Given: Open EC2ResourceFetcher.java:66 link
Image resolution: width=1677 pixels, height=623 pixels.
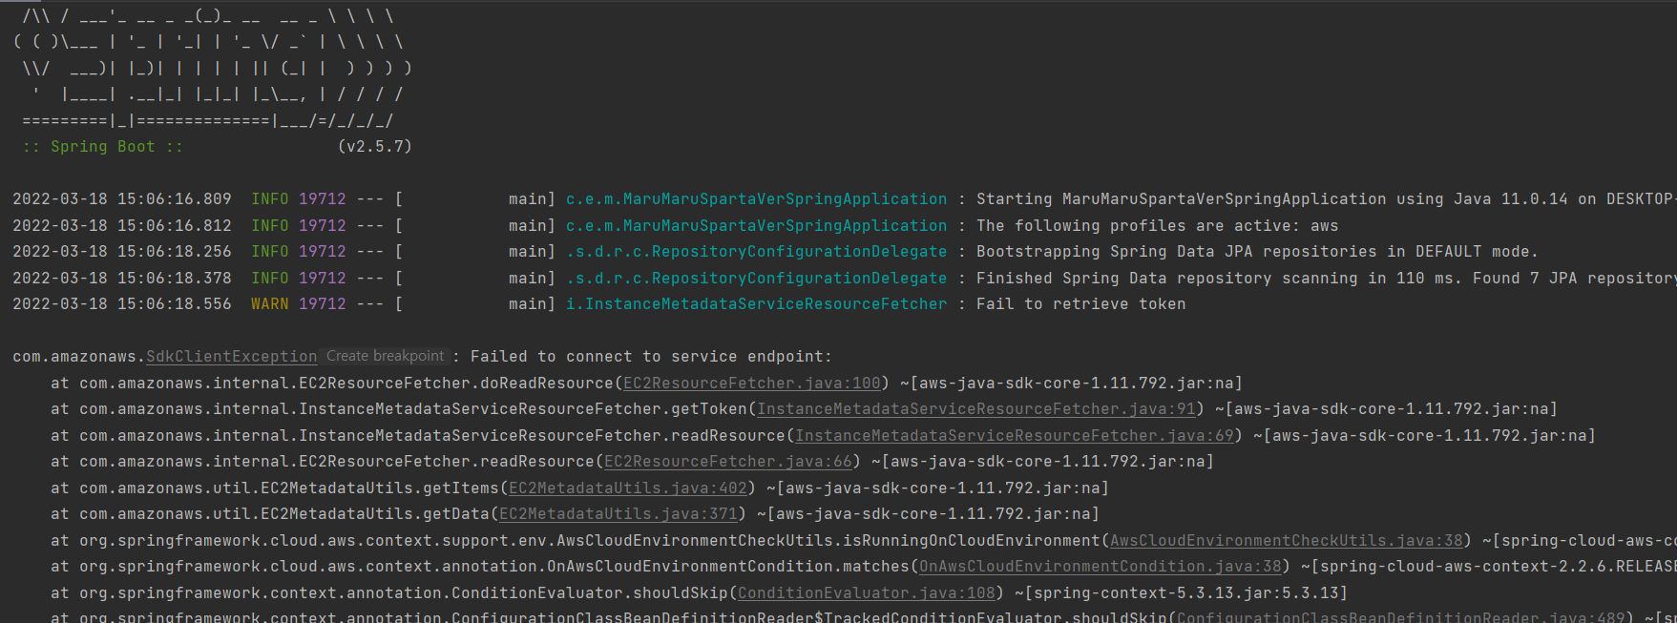Looking at the screenshot, I should tap(728, 462).
